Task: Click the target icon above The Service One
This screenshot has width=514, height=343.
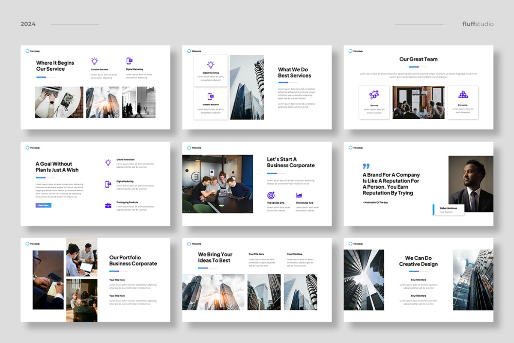Action: click(x=271, y=195)
